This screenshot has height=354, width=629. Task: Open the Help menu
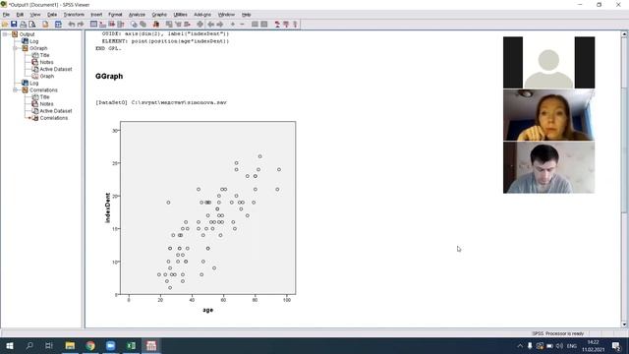247,15
